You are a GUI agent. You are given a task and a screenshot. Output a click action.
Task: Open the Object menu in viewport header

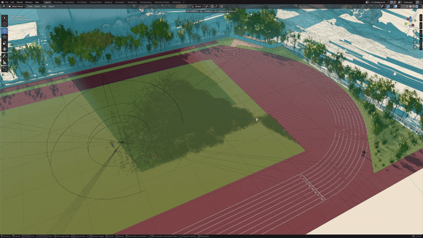click(51, 6)
